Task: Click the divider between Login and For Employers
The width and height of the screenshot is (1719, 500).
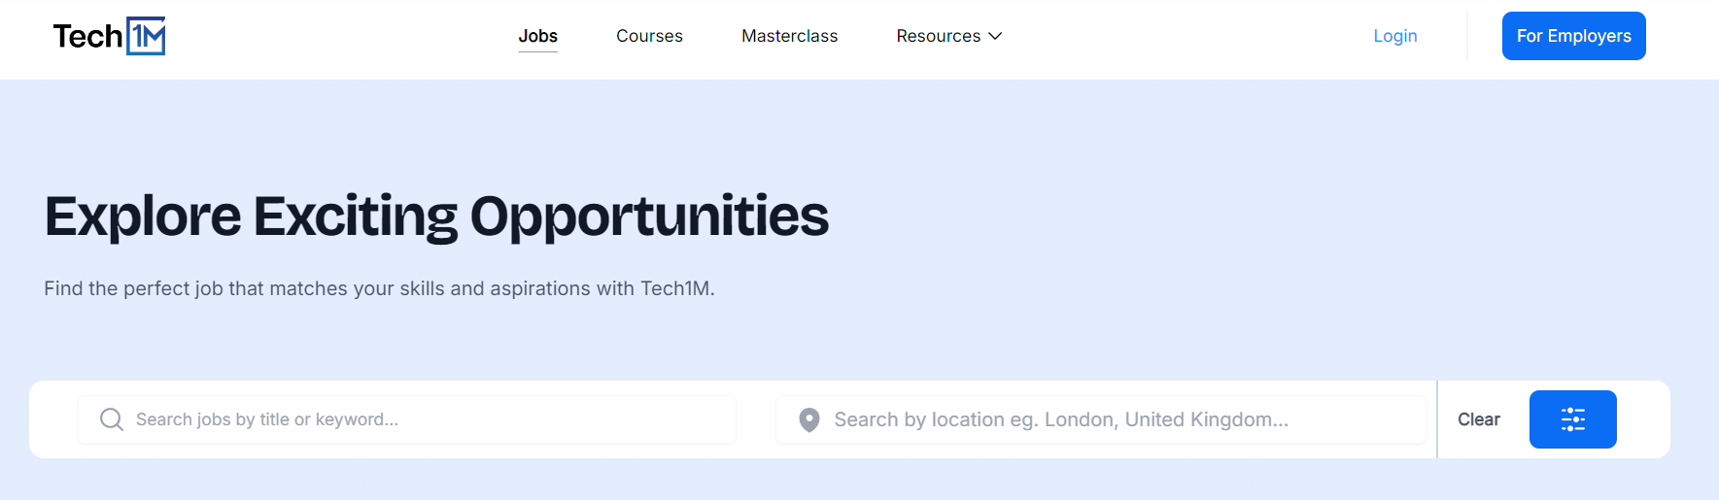Action: [x=1467, y=36]
